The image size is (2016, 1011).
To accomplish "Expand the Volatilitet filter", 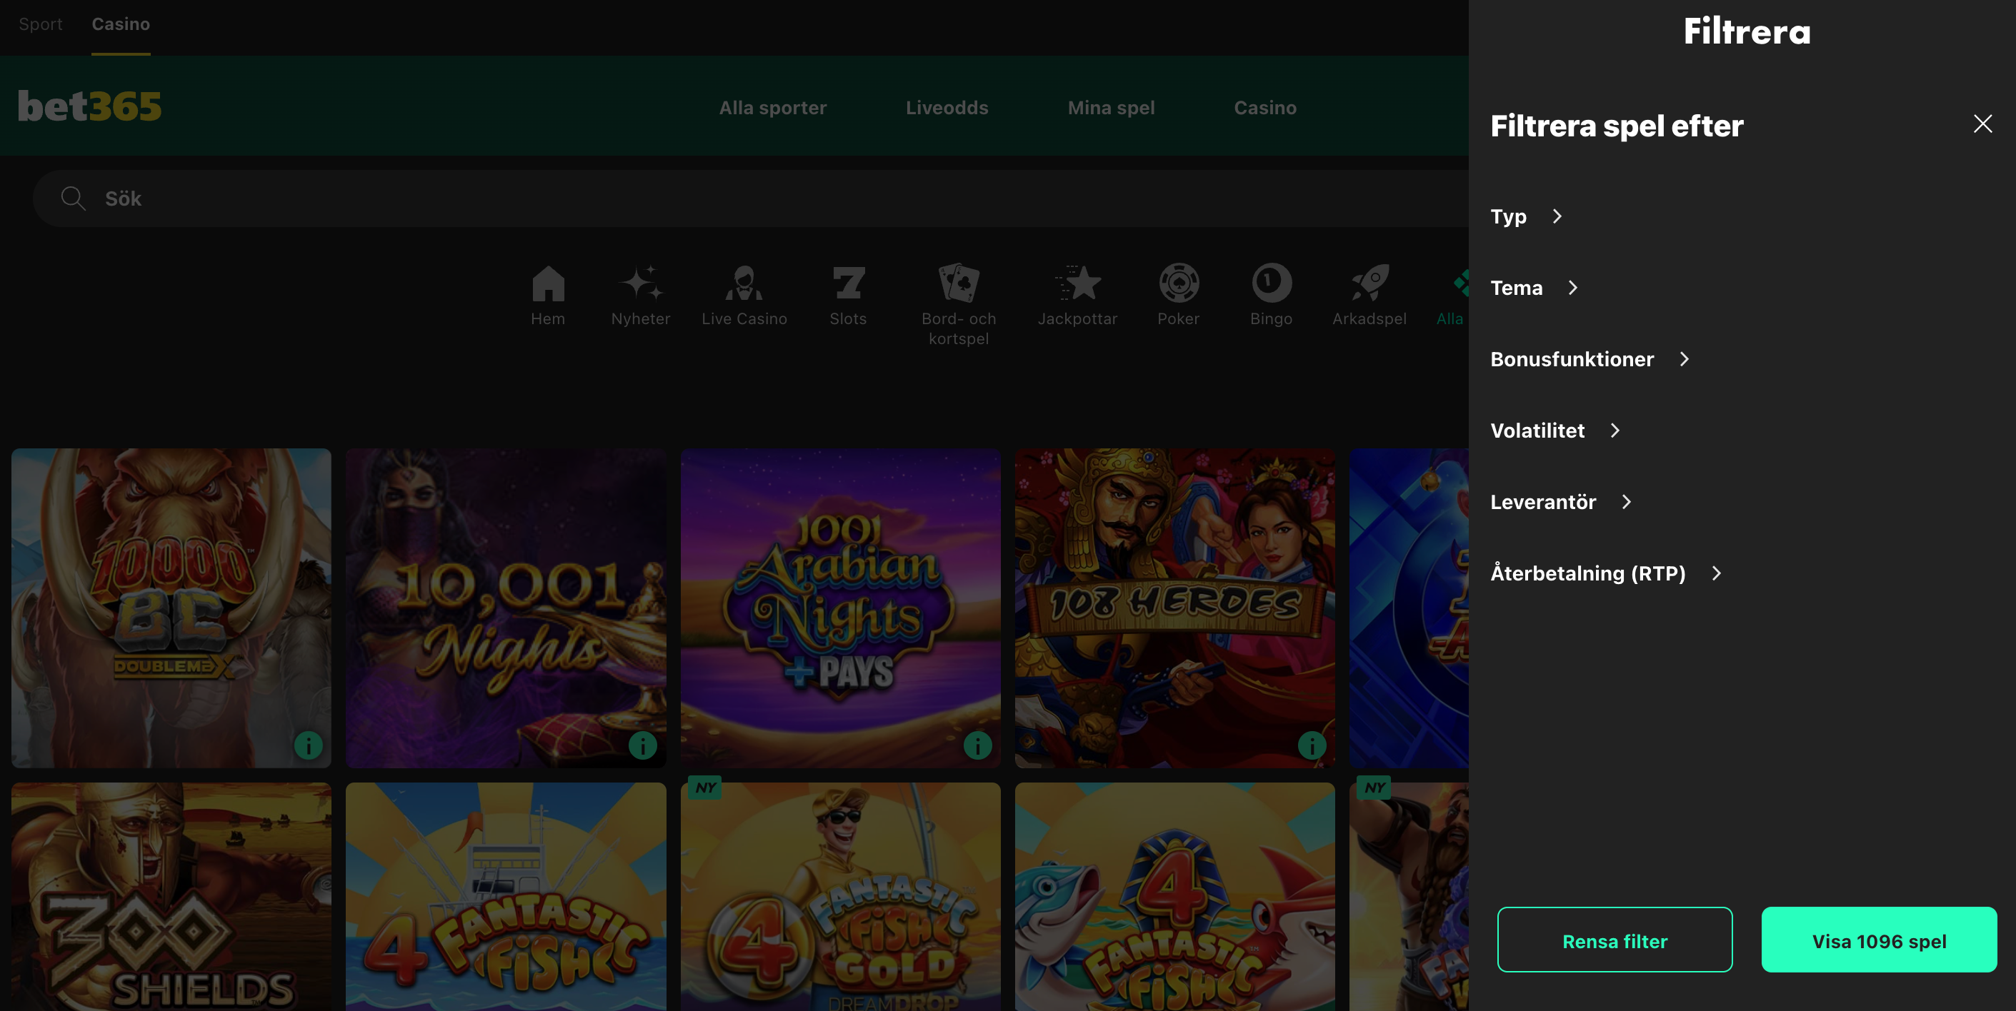I will [1556, 431].
